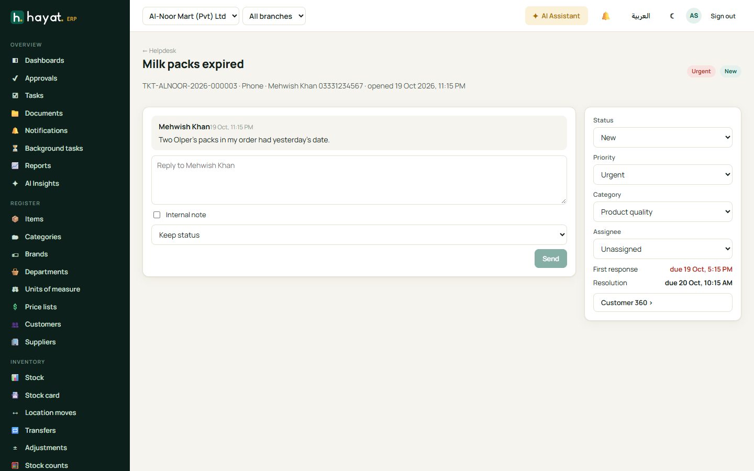Viewport: 754px width, 471px height.
Task: Open Customer 360 link
Action: tap(663, 302)
